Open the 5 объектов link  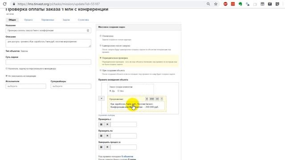pos(127,156)
